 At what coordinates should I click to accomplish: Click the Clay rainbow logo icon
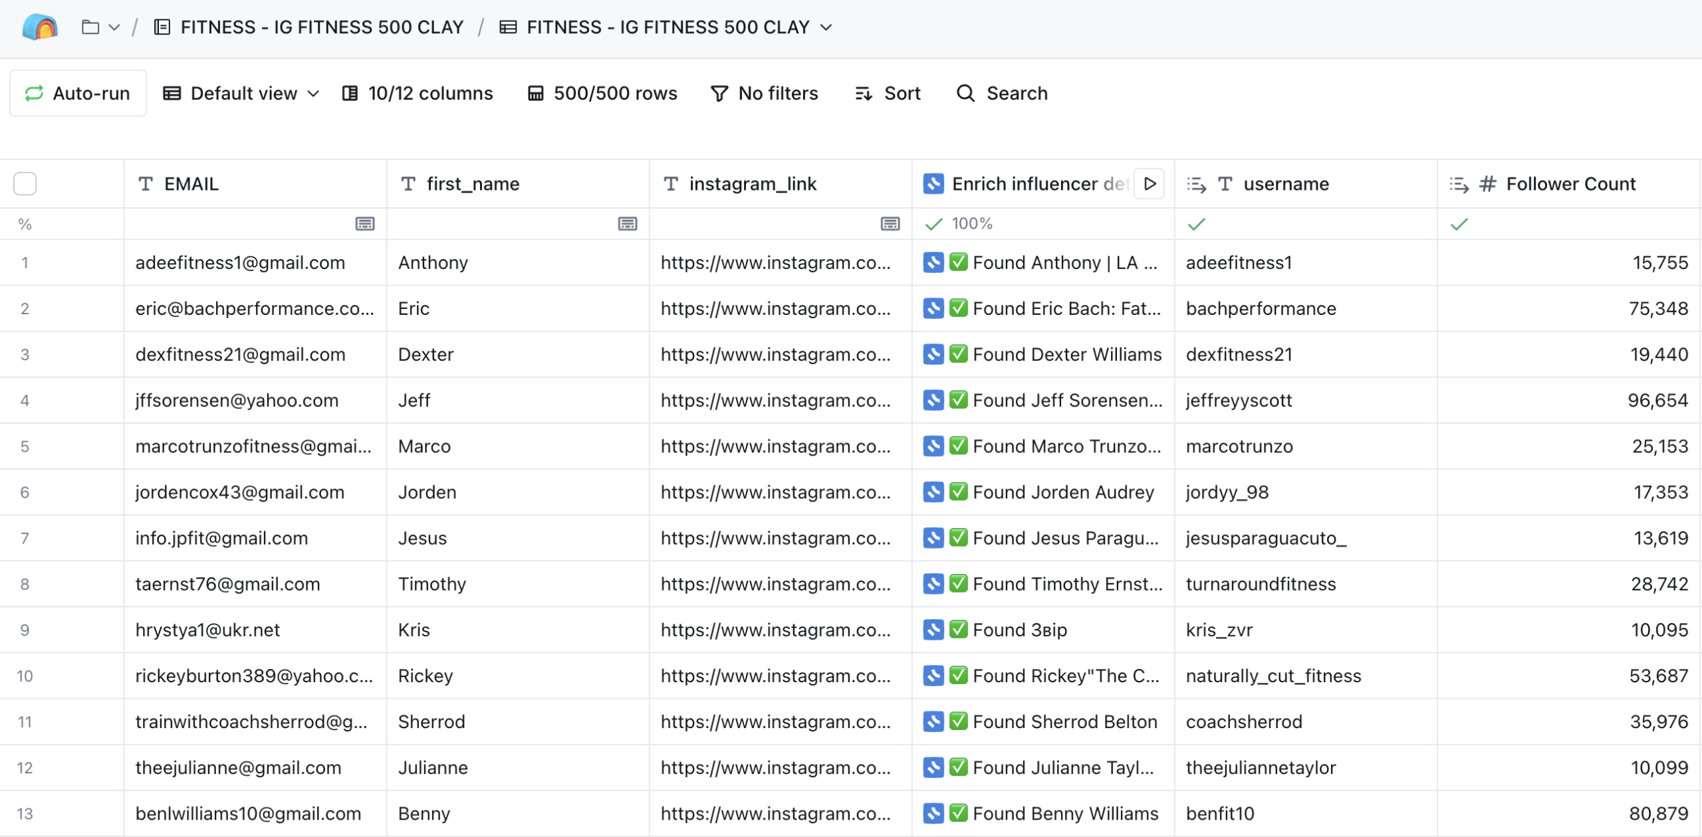tap(40, 27)
